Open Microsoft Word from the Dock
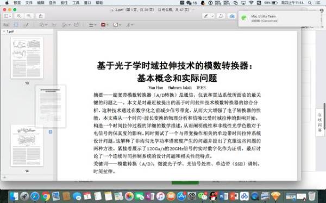 223,196
